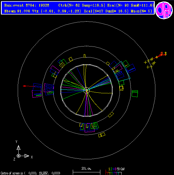Click the Hcal N=17 readout
The image size is (174, 175).
click(x=106, y=11)
